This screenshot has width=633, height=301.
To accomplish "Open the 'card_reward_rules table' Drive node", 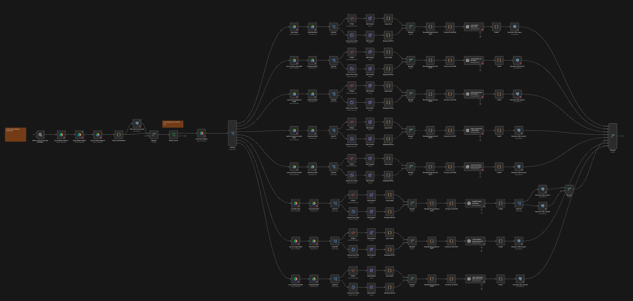I will pos(294,60).
